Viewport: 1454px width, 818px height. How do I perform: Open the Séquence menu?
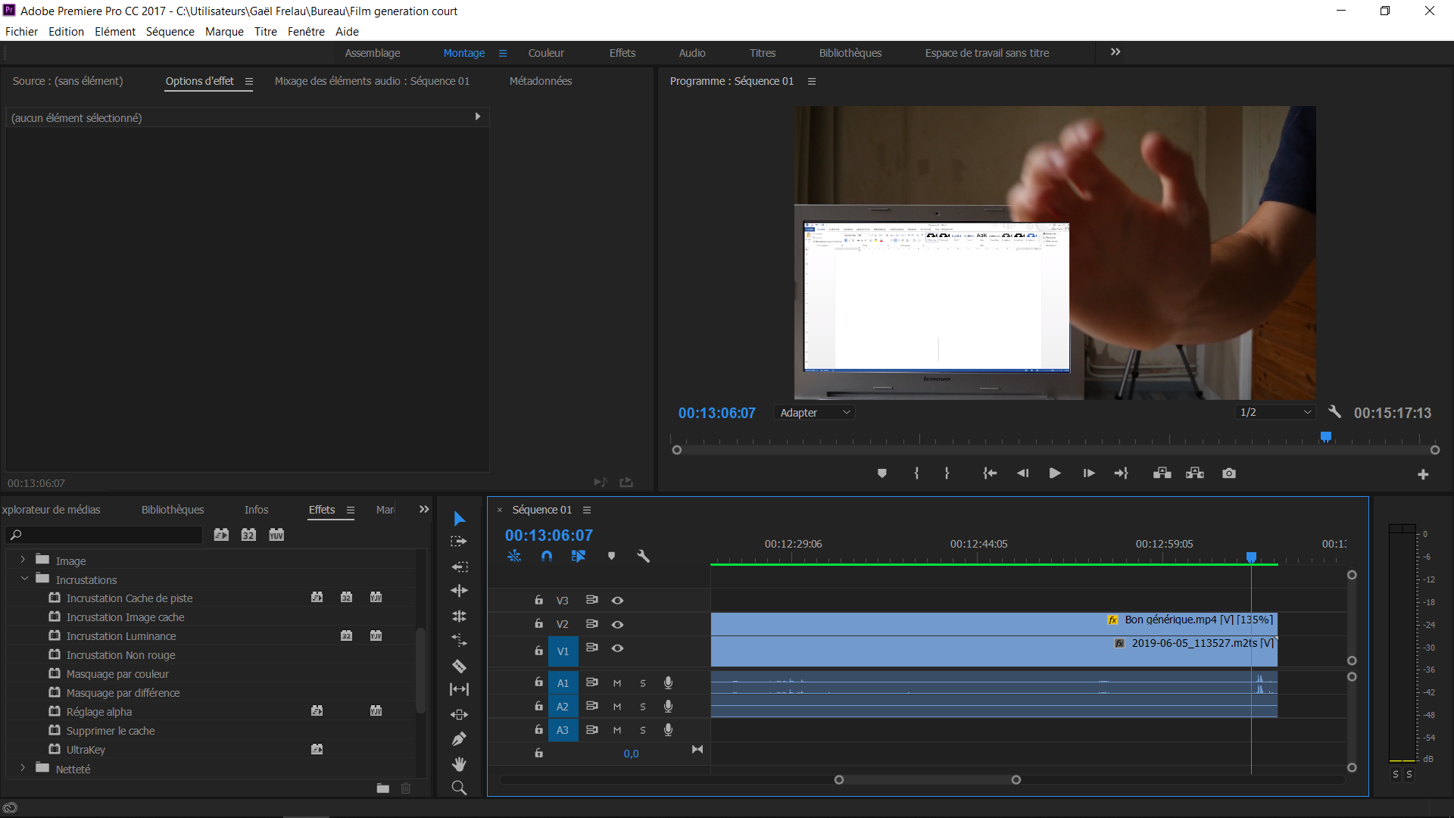click(x=170, y=32)
